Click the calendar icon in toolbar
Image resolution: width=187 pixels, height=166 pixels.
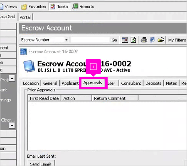pyautogui.click(x=125, y=40)
